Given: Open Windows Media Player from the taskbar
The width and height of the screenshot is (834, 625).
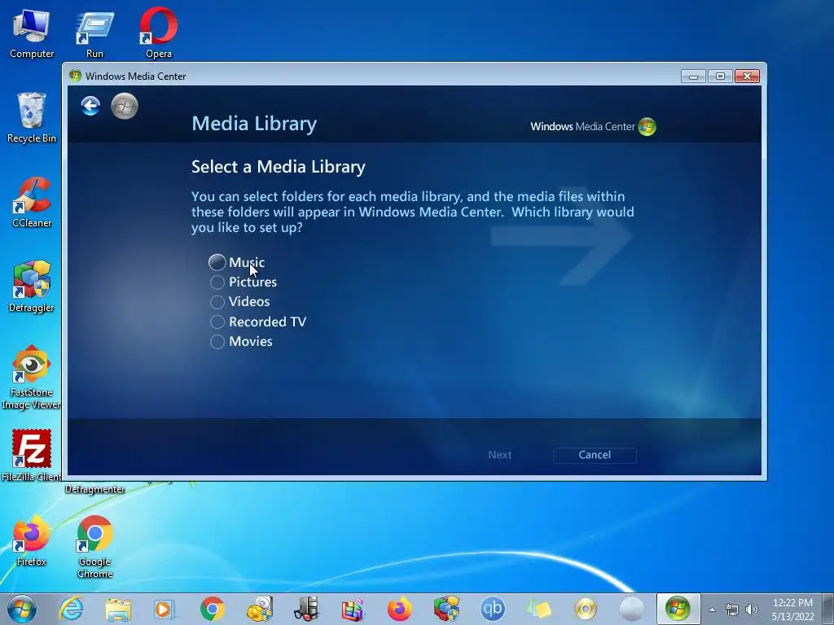Looking at the screenshot, I should click(165, 609).
